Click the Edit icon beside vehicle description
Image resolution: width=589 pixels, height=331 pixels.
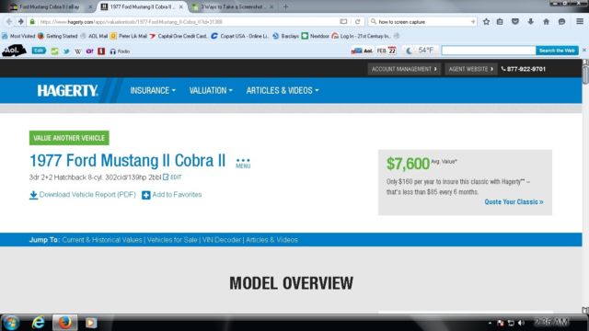172,177
